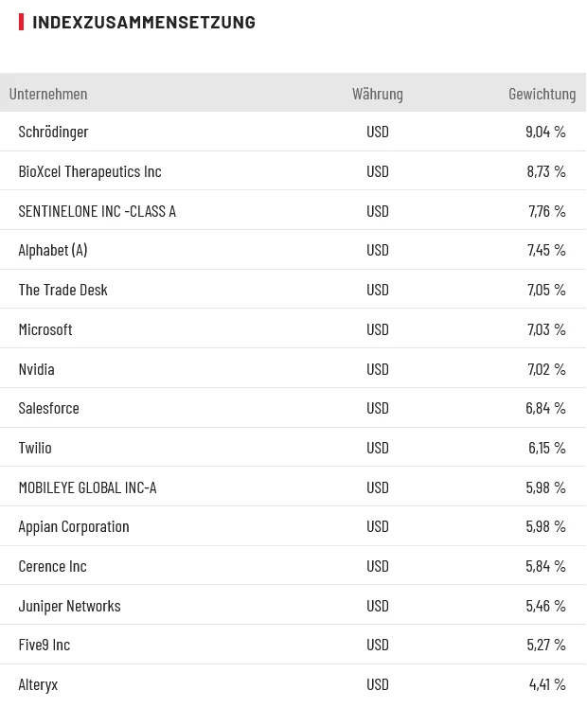
Task: Click Schrödinger's 9,04 % weighting value
Action: pyautogui.click(x=545, y=132)
